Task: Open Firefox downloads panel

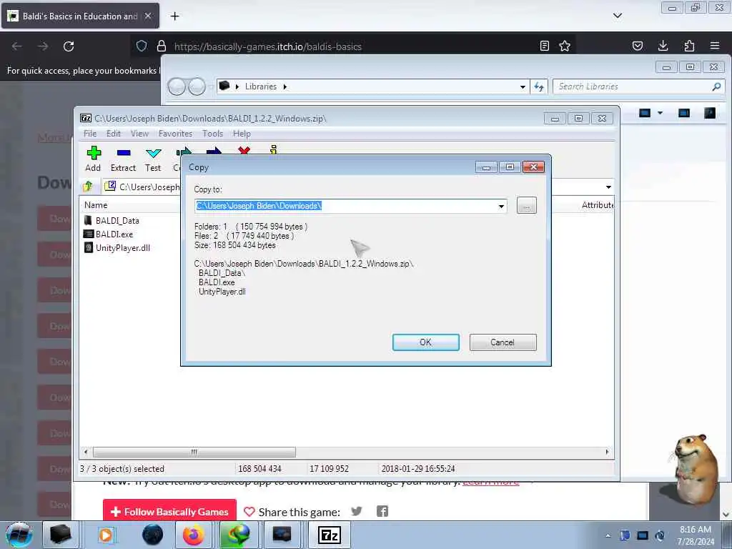Action: pyautogui.click(x=663, y=46)
